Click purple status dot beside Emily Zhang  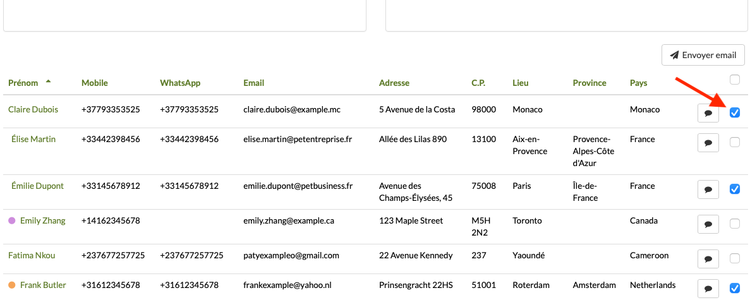click(11, 221)
